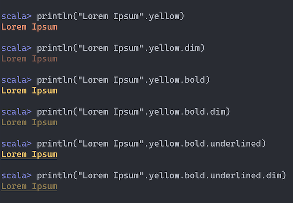Click the command ending in .yellow.dim)
The height and width of the screenshot is (203, 293).
[x=121, y=48]
